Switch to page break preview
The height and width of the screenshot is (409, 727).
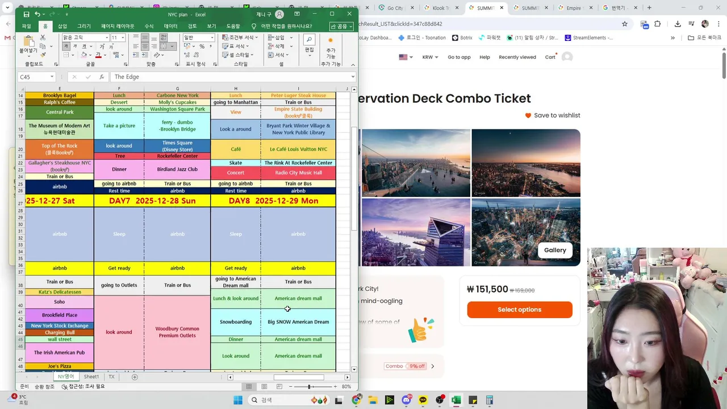[x=279, y=386]
